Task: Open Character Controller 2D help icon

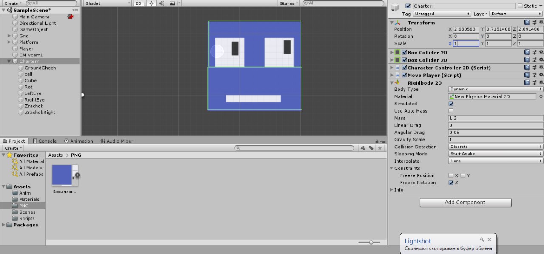Action: [527, 68]
